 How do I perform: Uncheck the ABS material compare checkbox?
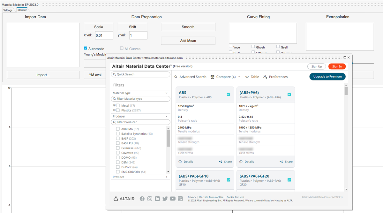pyautogui.click(x=229, y=95)
